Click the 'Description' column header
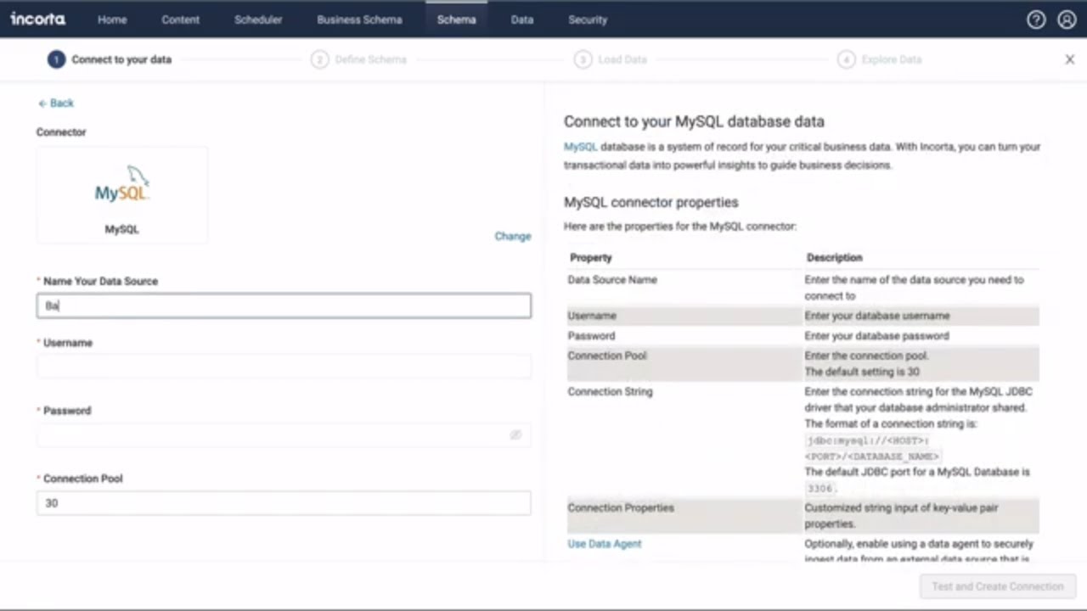Screen dimensions: 1087x611 tap(834, 257)
